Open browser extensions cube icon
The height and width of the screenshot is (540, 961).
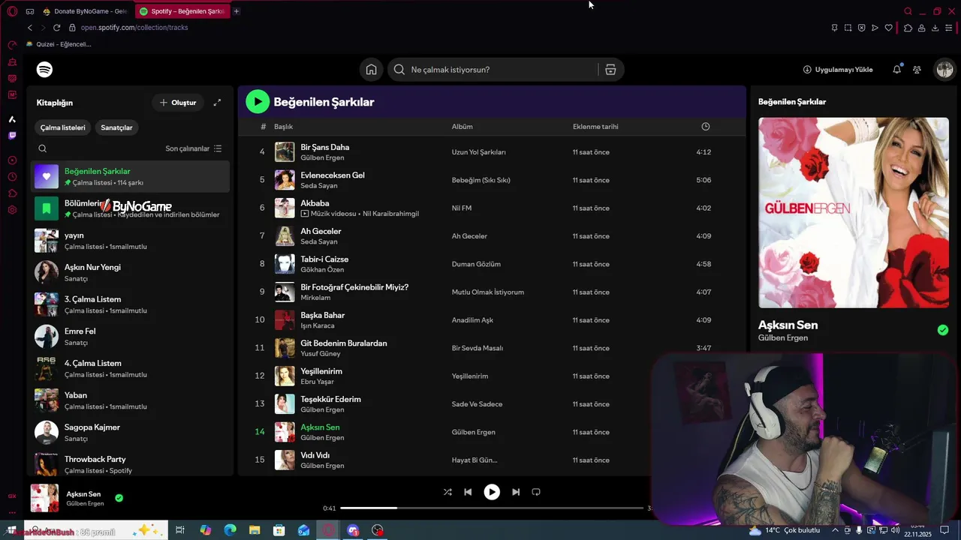tap(908, 28)
